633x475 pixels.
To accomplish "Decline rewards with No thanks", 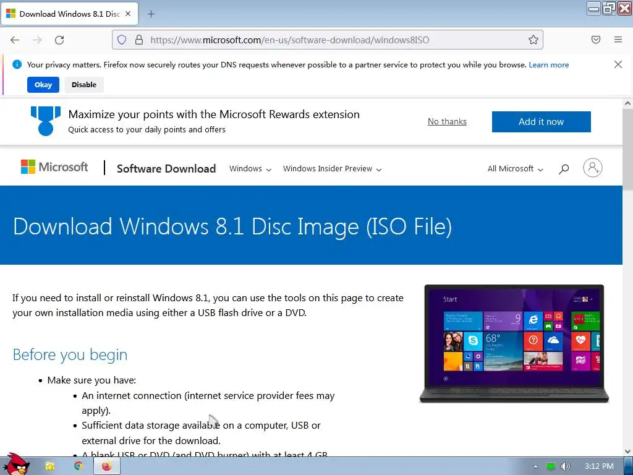I will [447, 122].
